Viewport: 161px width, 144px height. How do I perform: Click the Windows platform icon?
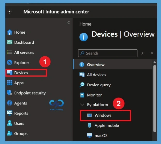coord(89,115)
